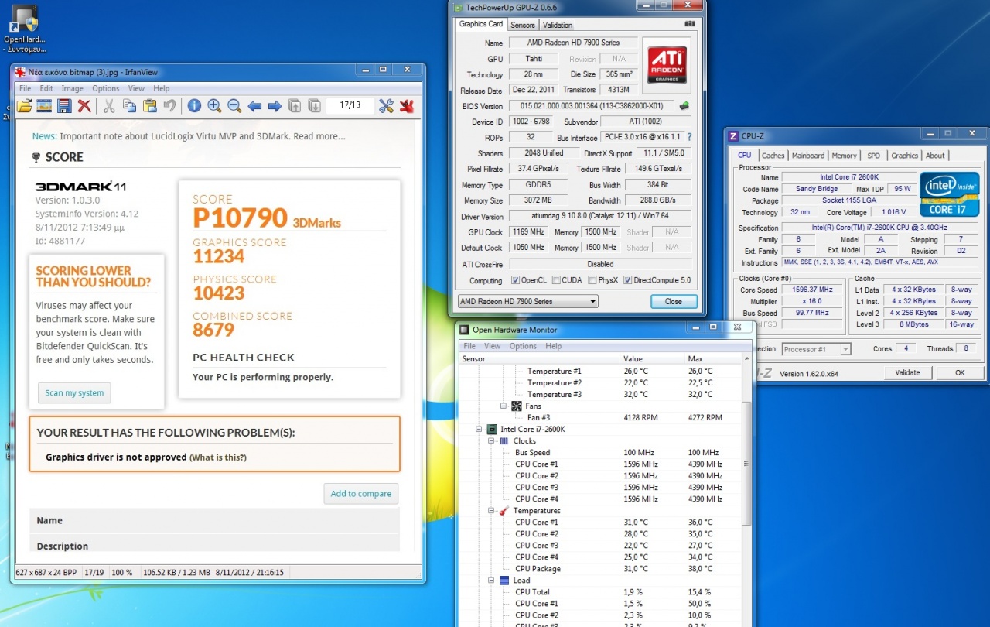
Task: Click the Close button in GPU-Z
Action: coord(674,301)
